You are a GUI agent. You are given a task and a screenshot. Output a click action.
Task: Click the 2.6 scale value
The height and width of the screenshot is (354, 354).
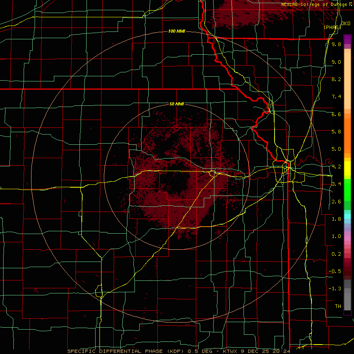pos(336,202)
